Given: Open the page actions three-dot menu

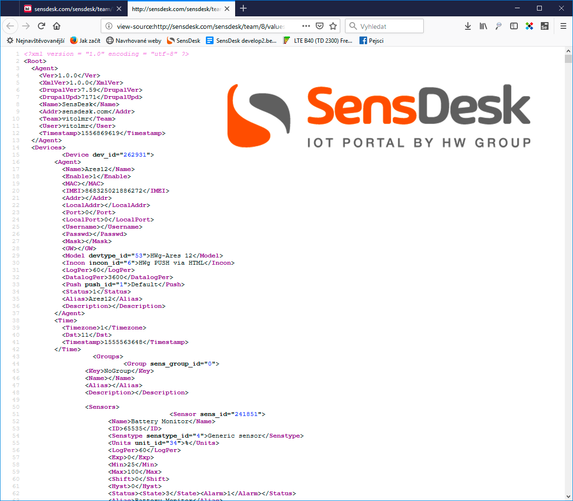Looking at the screenshot, I should tap(306, 26).
